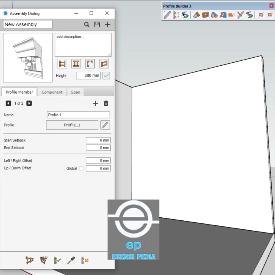The image size is (275, 275).
Task: Select the corner-frame assembly orientation icon
Action: click(90, 63)
